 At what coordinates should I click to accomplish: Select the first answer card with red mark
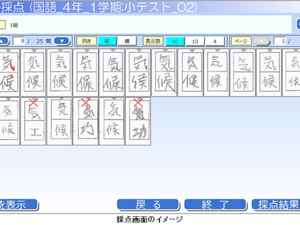pos(9,72)
